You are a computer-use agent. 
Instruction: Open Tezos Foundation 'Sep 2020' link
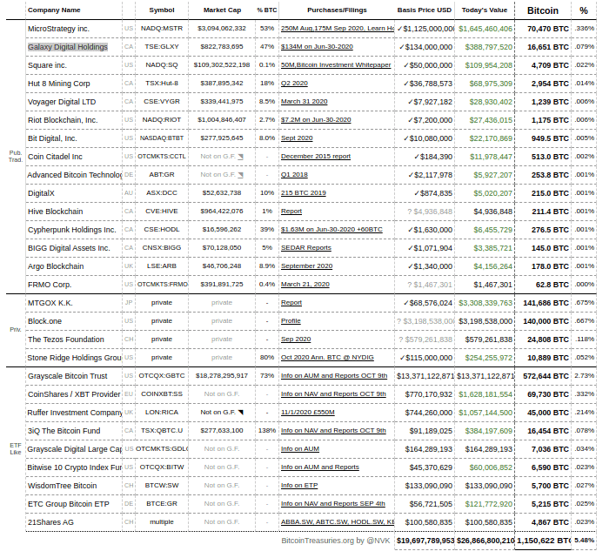[x=296, y=340]
